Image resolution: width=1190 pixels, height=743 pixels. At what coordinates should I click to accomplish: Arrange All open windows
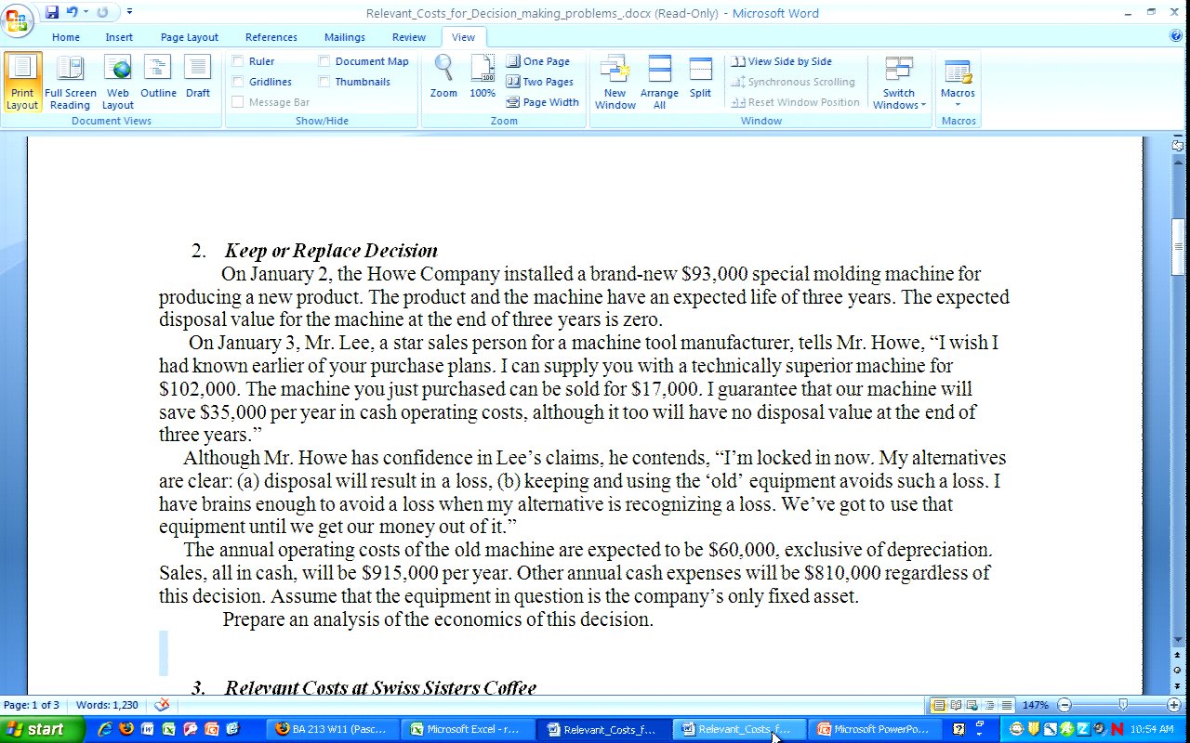[x=659, y=82]
